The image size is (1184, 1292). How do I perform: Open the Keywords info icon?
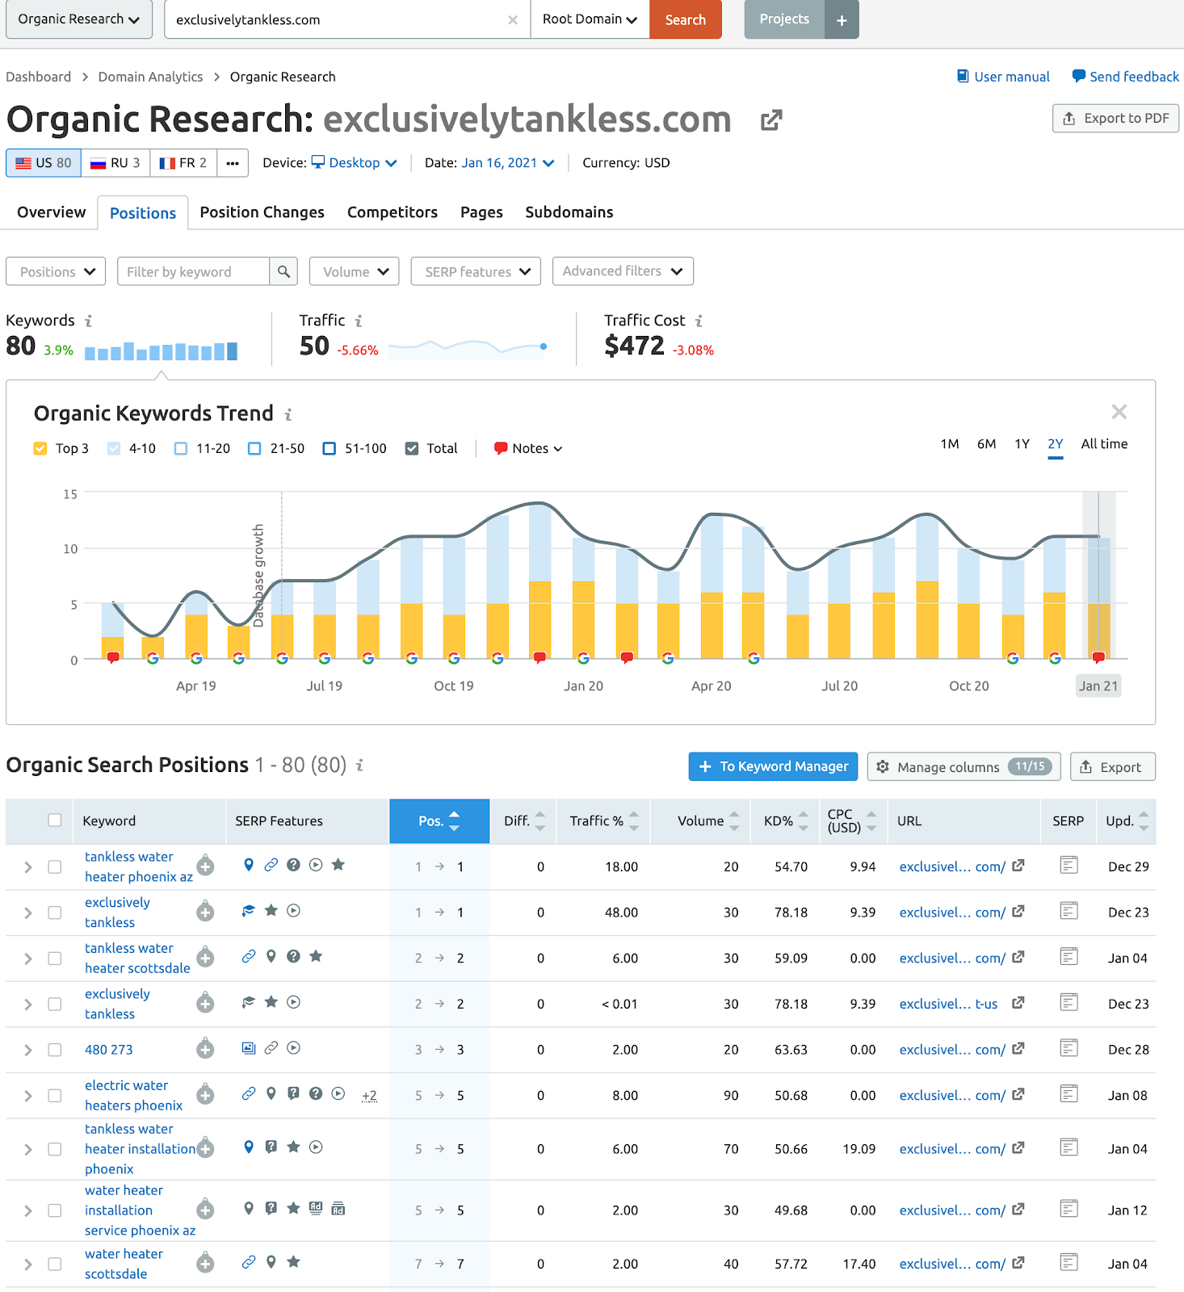pos(88,321)
